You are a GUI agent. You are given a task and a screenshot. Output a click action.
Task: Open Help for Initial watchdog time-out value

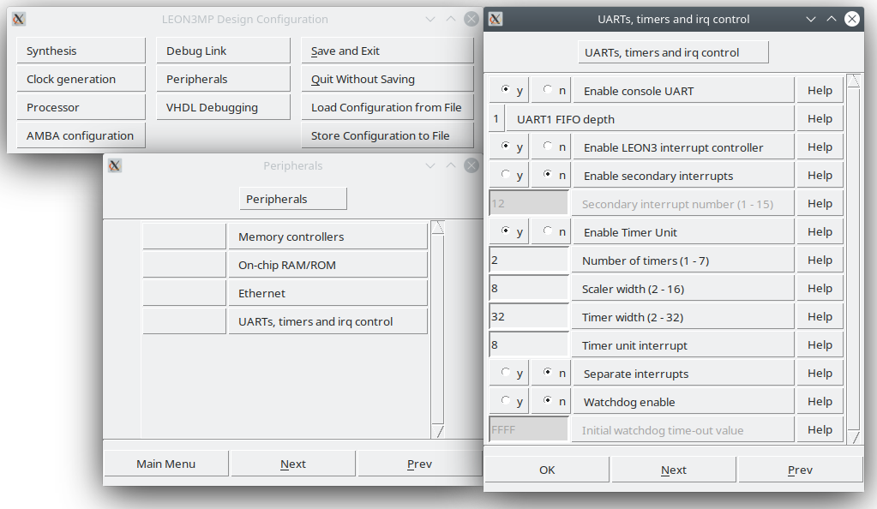[820, 429]
